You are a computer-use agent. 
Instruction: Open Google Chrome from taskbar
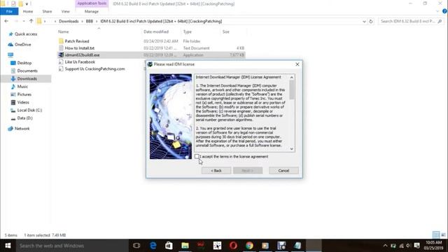pos(249,246)
